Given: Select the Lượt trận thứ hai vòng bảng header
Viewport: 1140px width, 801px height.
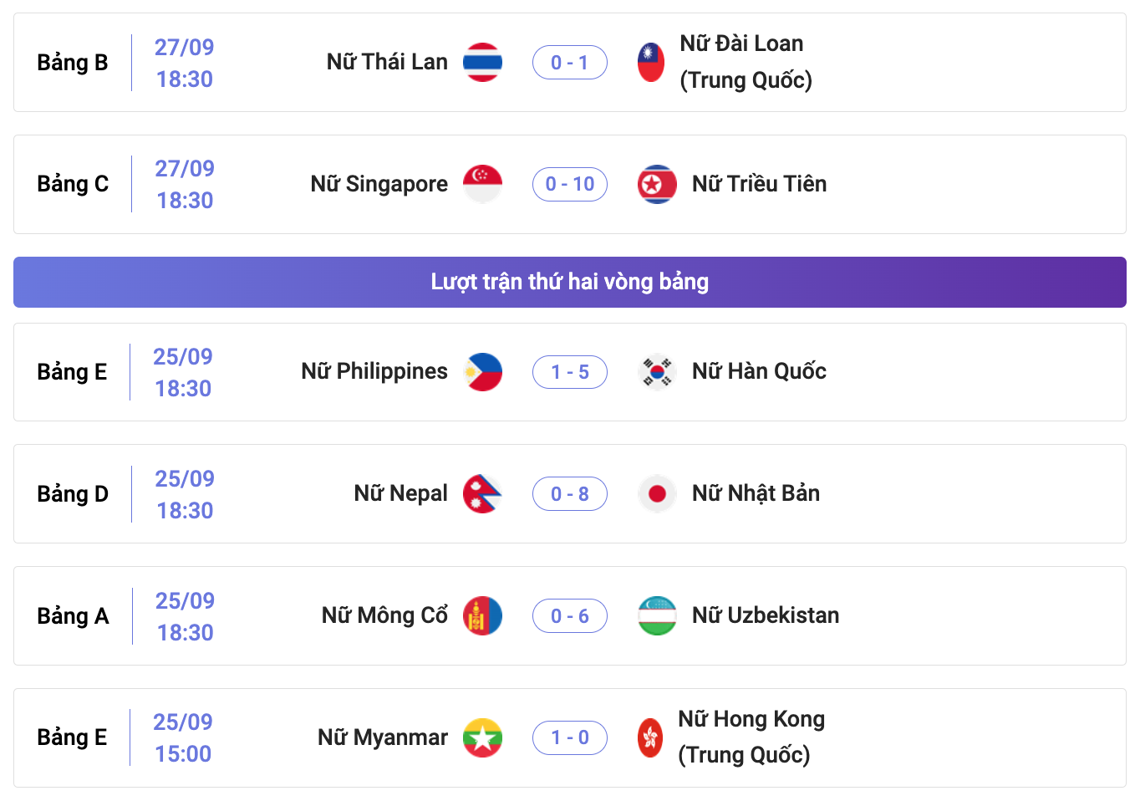Looking at the screenshot, I should (x=570, y=282).
